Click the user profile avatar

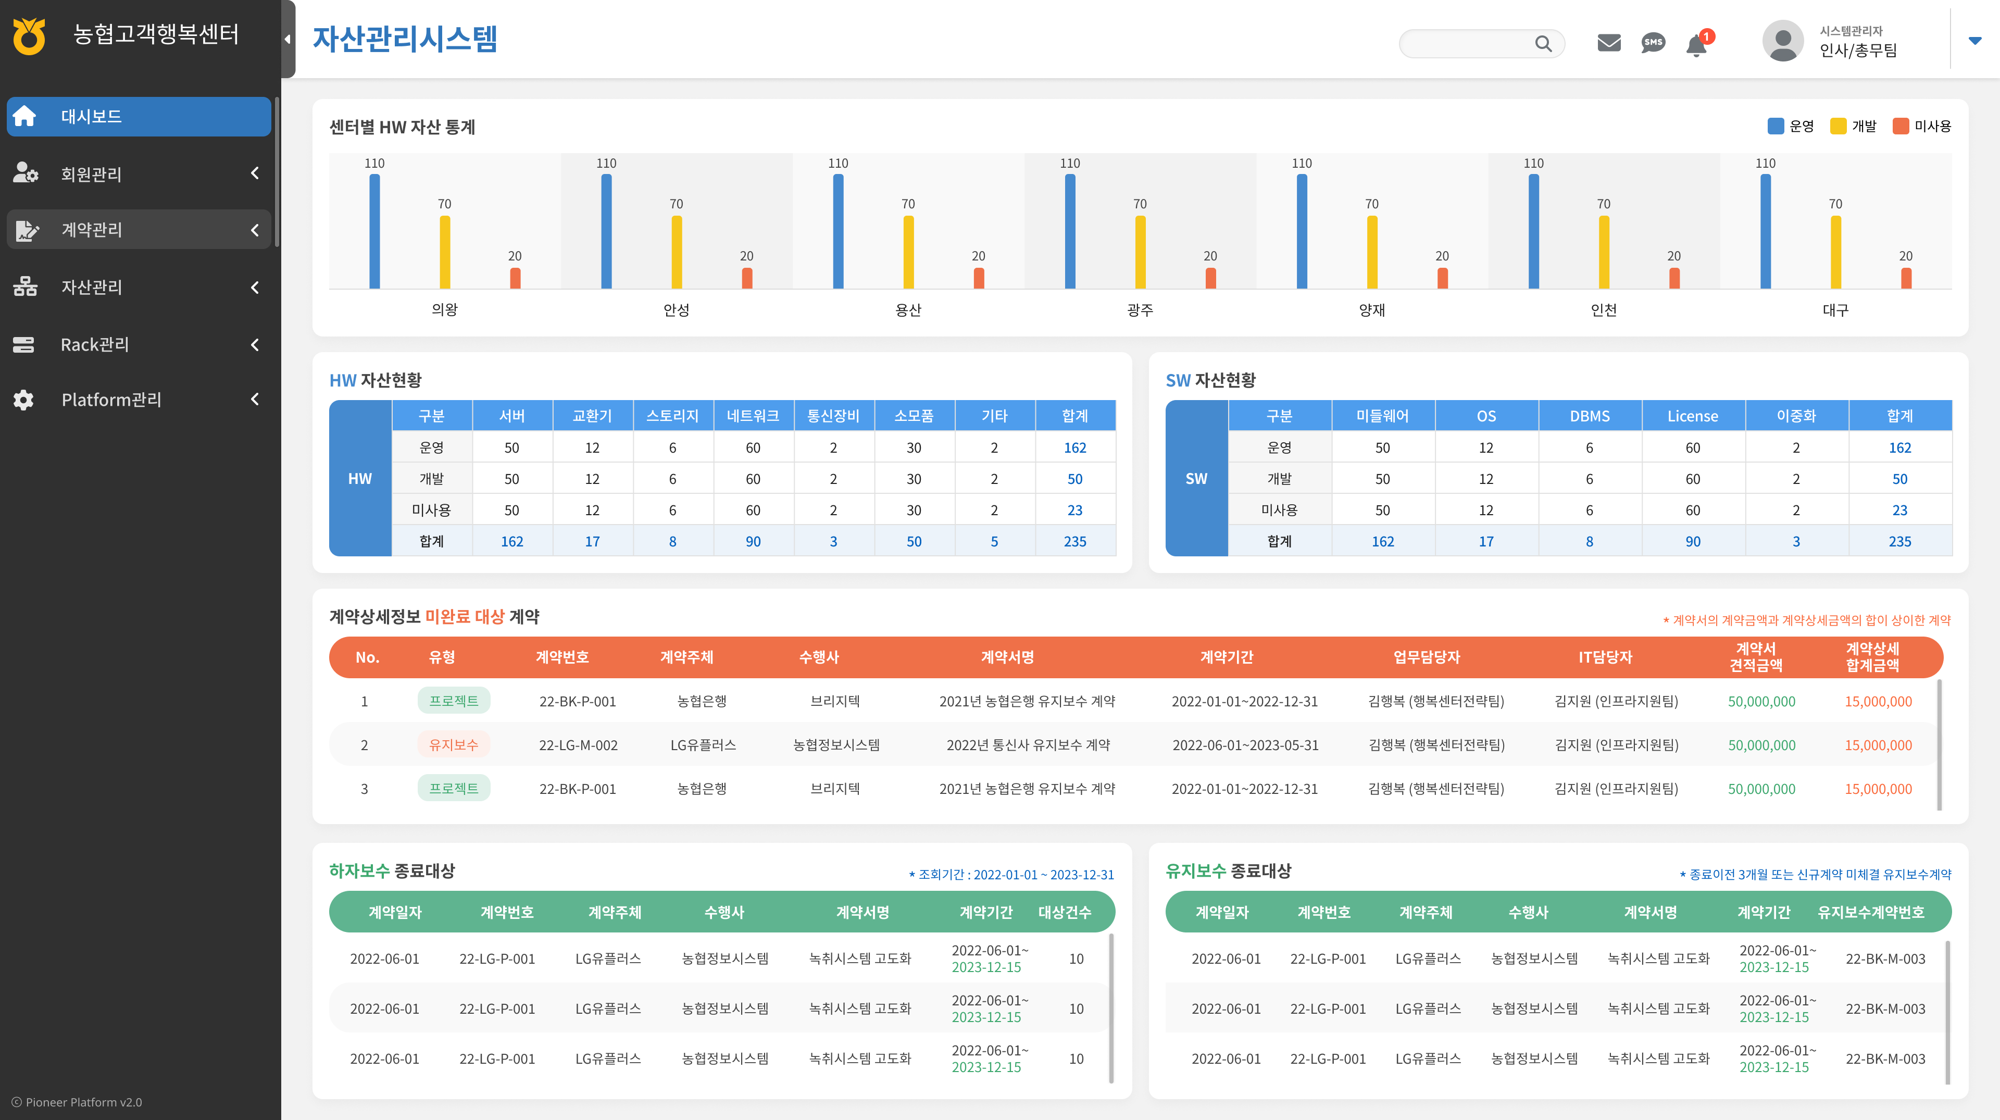[x=1783, y=41]
